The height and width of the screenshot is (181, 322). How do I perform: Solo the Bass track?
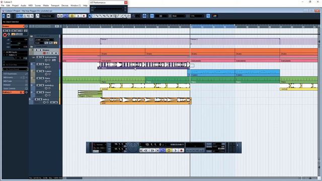point(42,64)
